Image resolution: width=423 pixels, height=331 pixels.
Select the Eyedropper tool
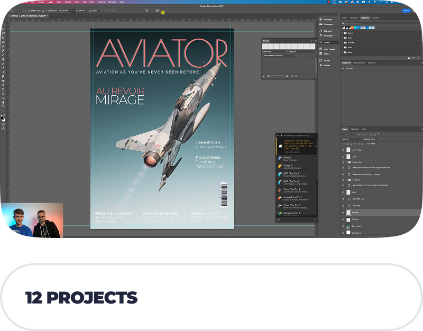pos(3,46)
